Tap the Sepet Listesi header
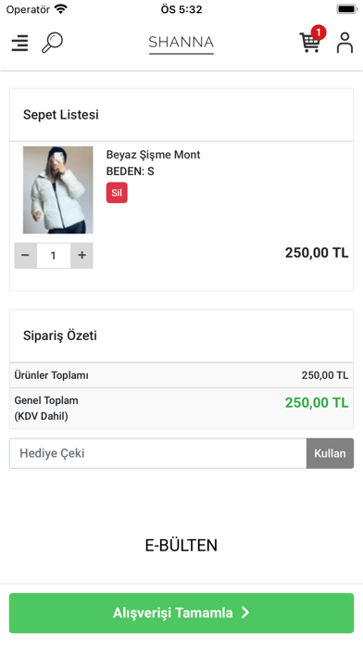This screenshot has width=363, height=645. point(61,115)
